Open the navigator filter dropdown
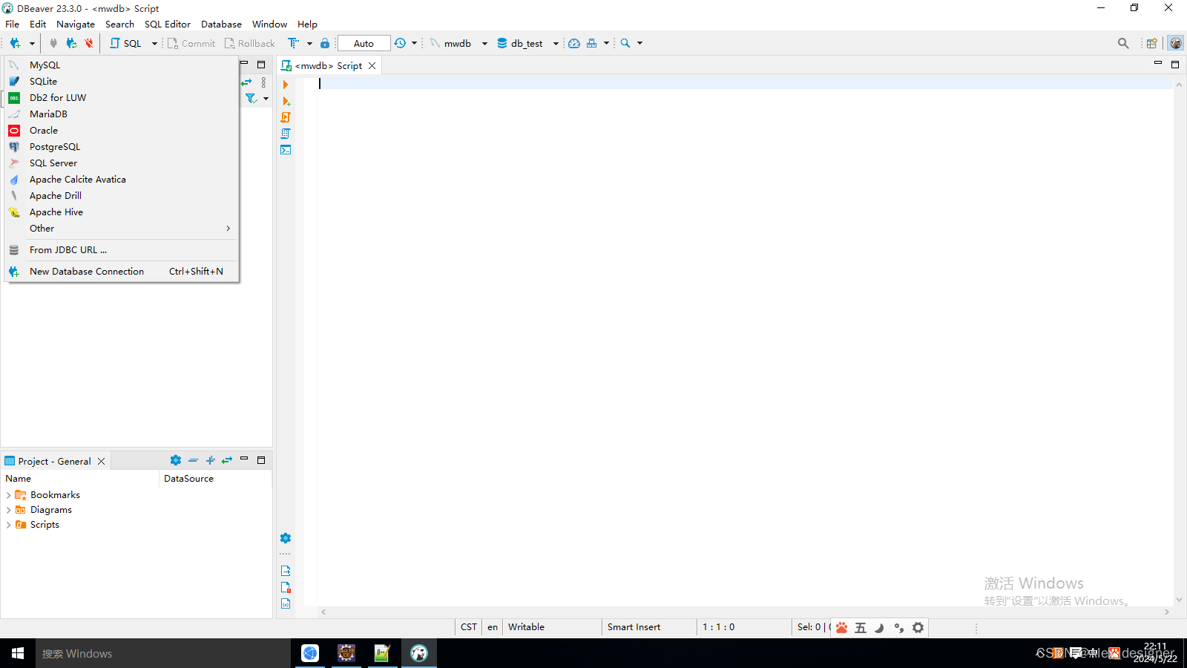 266,98
